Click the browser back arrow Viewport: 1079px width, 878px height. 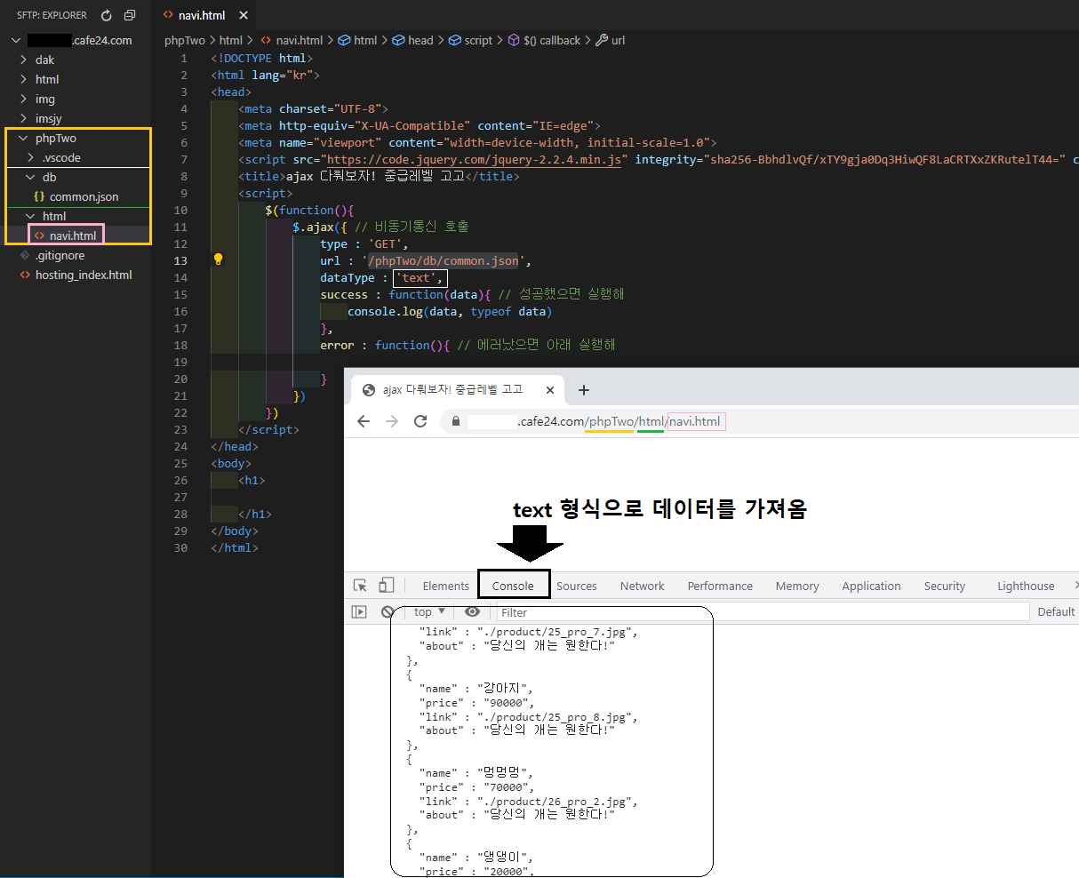(x=363, y=421)
